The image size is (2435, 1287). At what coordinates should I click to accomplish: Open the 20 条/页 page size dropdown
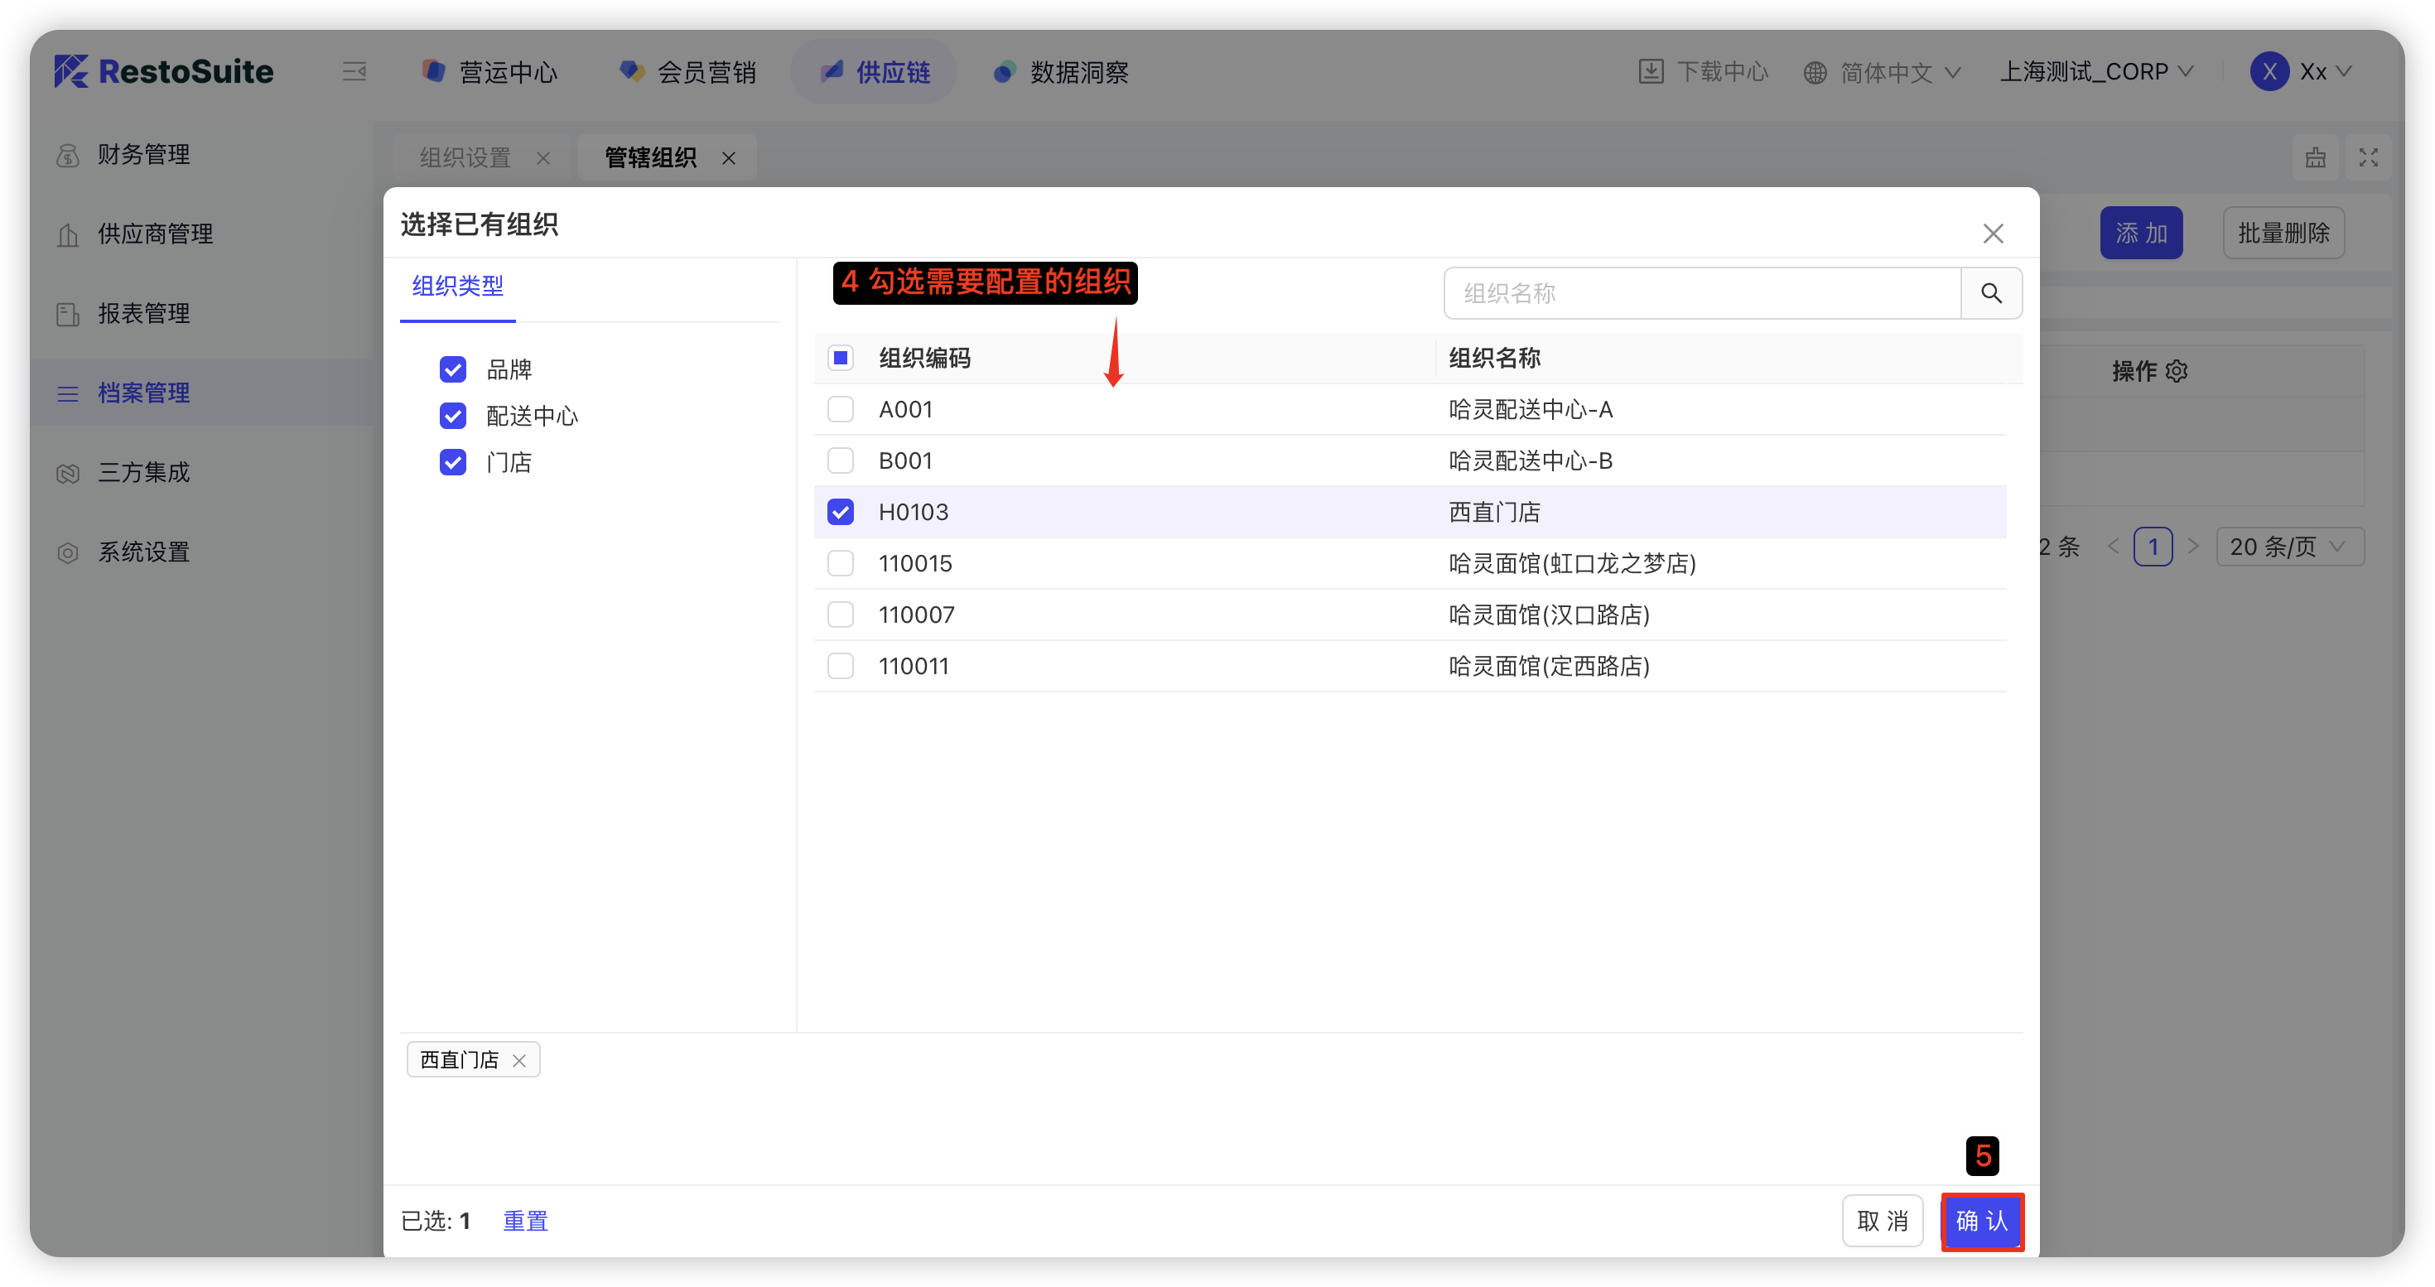pyautogui.click(x=2288, y=546)
